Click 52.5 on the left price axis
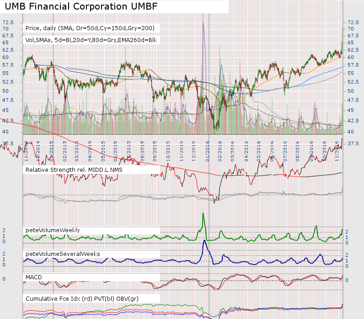The width and height of the screenshot is (364, 319). coord(8,82)
